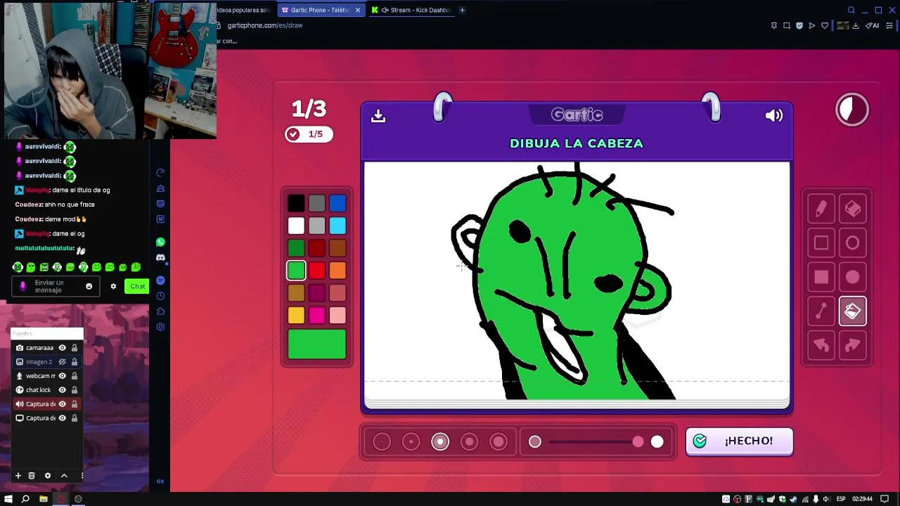Open source properties gear in Fuentes panel
900x506 pixels.
(x=48, y=476)
